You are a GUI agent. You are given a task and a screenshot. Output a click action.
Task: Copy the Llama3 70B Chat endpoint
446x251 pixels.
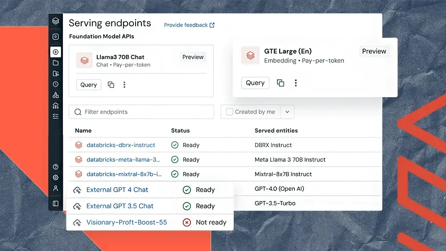pyautogui.click(x=111, y=85)
